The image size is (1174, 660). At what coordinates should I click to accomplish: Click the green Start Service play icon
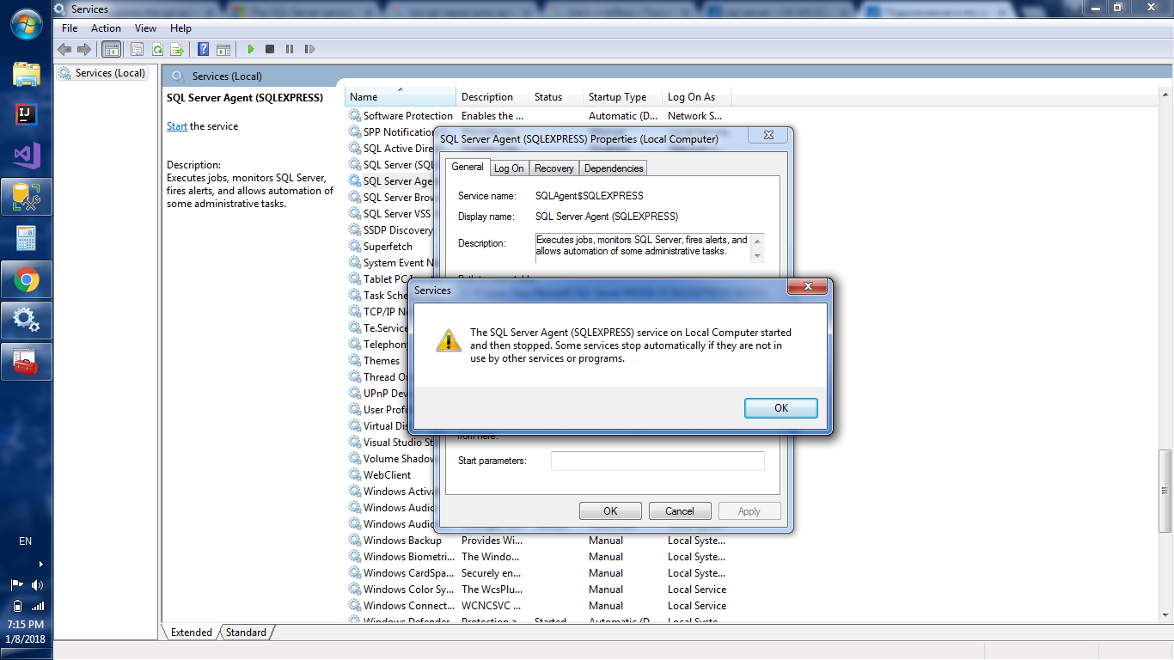251,50
